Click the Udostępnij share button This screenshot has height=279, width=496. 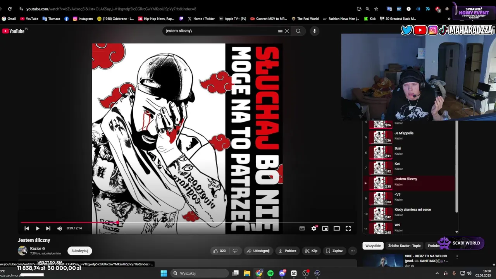click(258, 251)
